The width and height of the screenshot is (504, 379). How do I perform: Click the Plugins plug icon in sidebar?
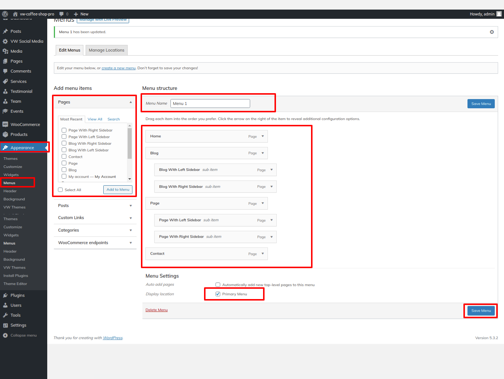pos(5,295)
